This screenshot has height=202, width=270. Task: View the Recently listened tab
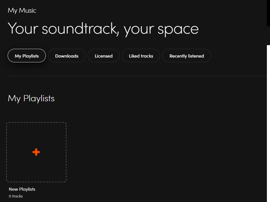coord(186,56)
